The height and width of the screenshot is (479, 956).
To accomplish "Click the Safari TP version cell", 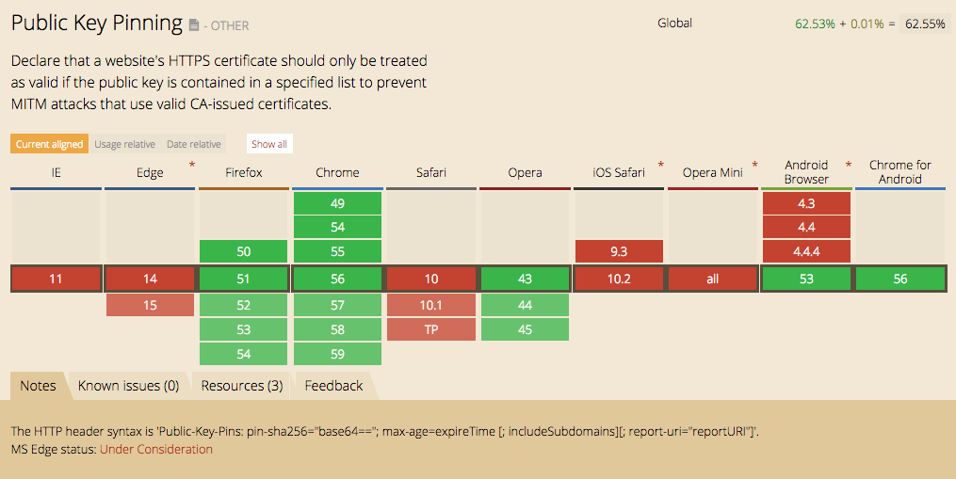I will pos(430,329).
